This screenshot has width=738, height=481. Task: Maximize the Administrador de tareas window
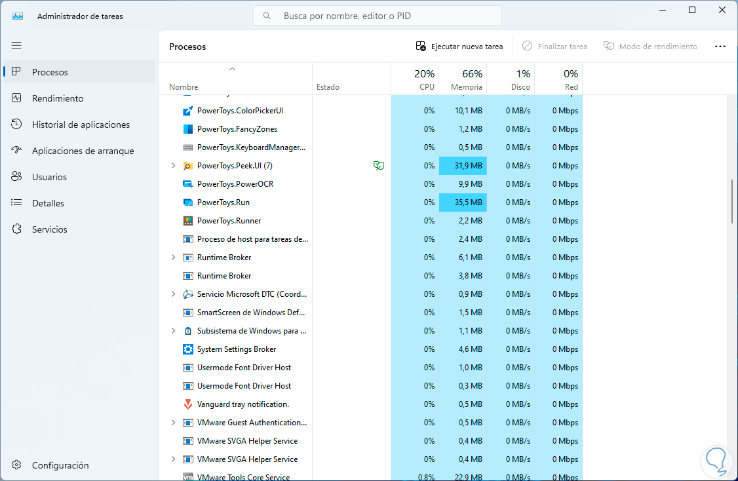[x=692, y=10]
